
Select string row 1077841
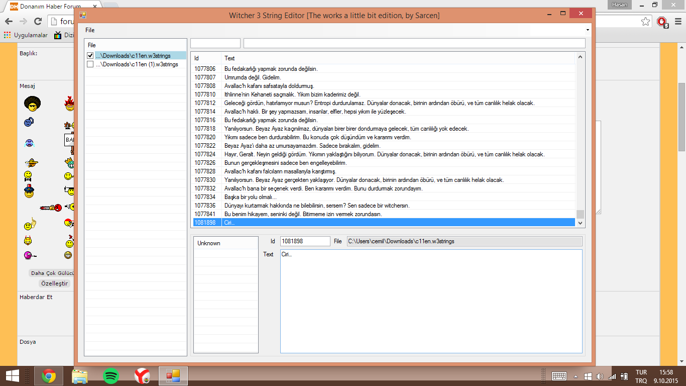(x=384, y=214)
